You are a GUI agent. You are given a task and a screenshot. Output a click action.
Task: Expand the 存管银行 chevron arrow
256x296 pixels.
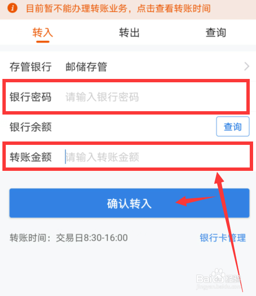(247, 66)
